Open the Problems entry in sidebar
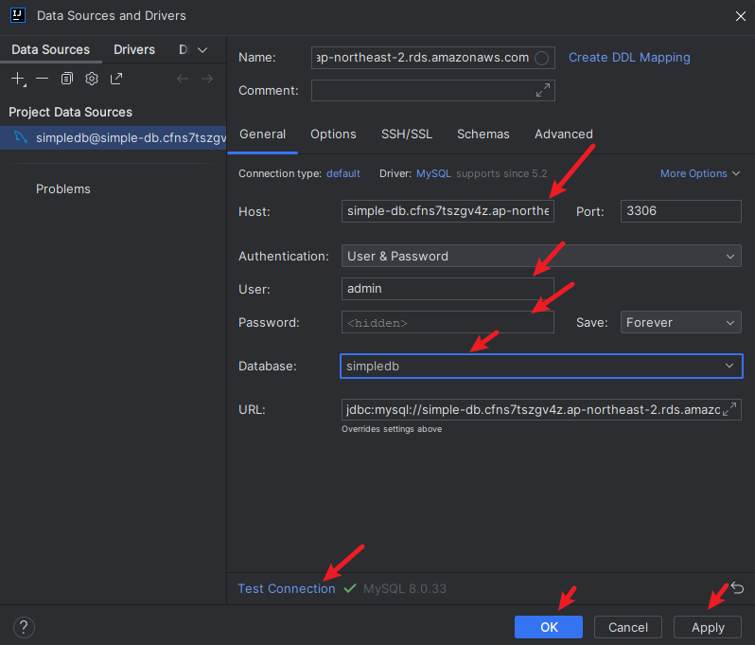 pos(63,189)
